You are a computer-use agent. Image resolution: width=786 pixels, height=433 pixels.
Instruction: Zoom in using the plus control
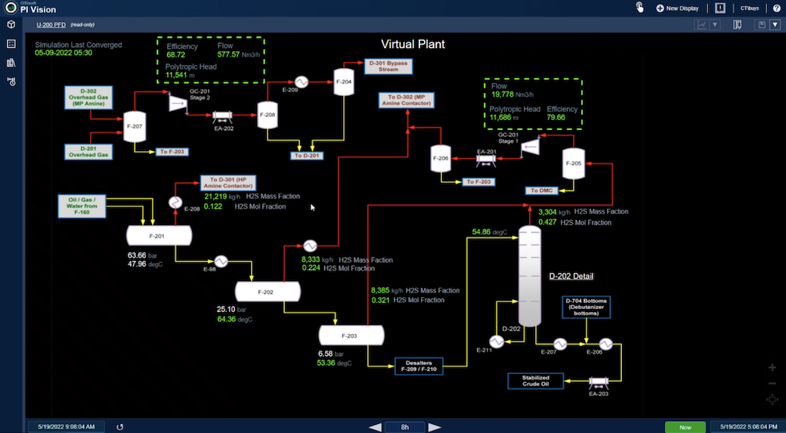[772, 368]
